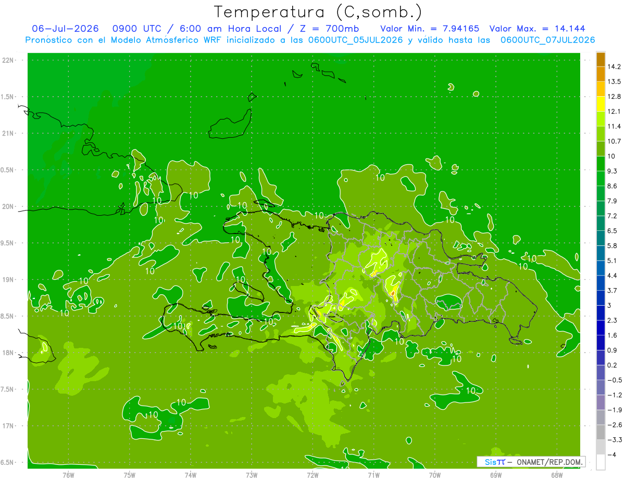Screen dimensions: 625x482
Task: Click the '0900 UTC' time text
Action: coord(136,29)
